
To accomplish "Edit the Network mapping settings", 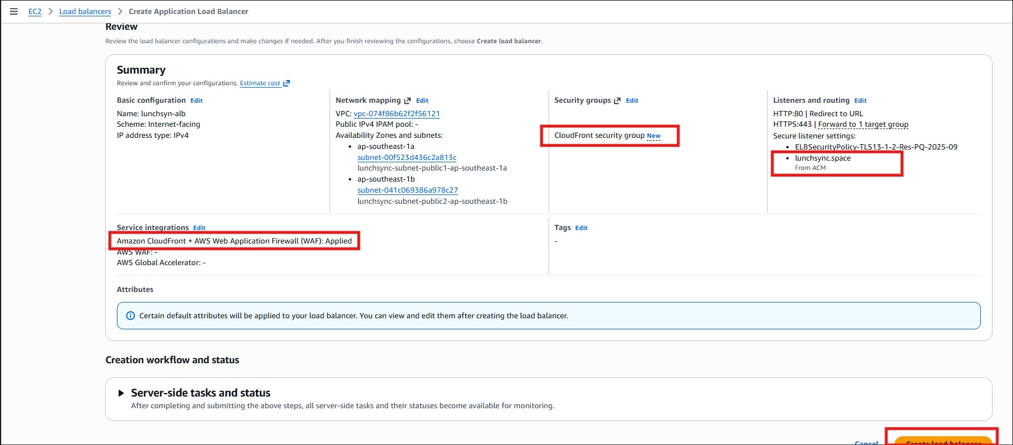I will coord(422,100).
